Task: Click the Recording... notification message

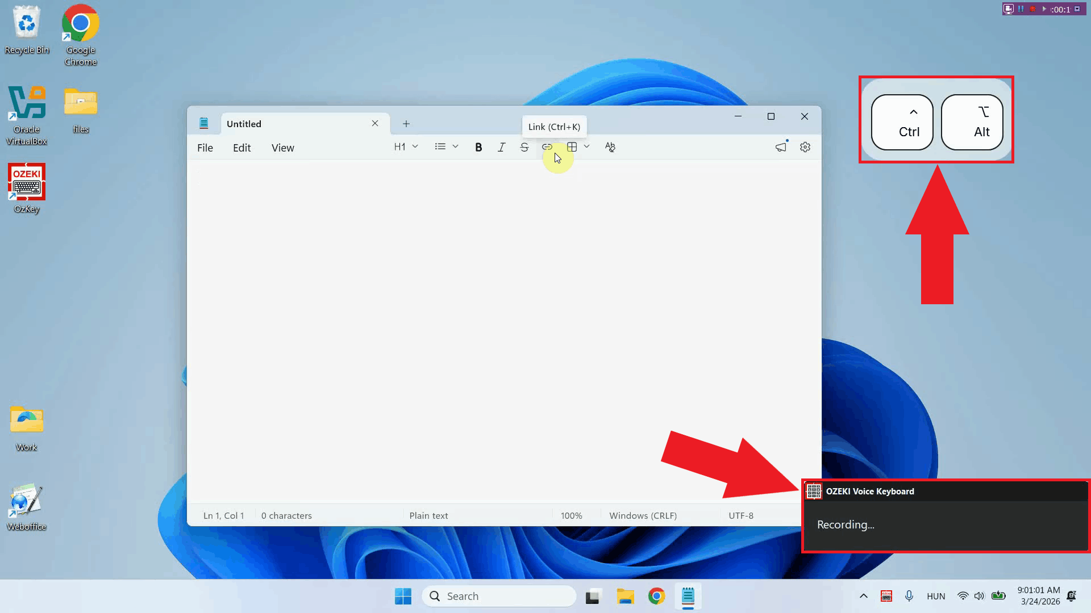Action: tap(846, 524)
